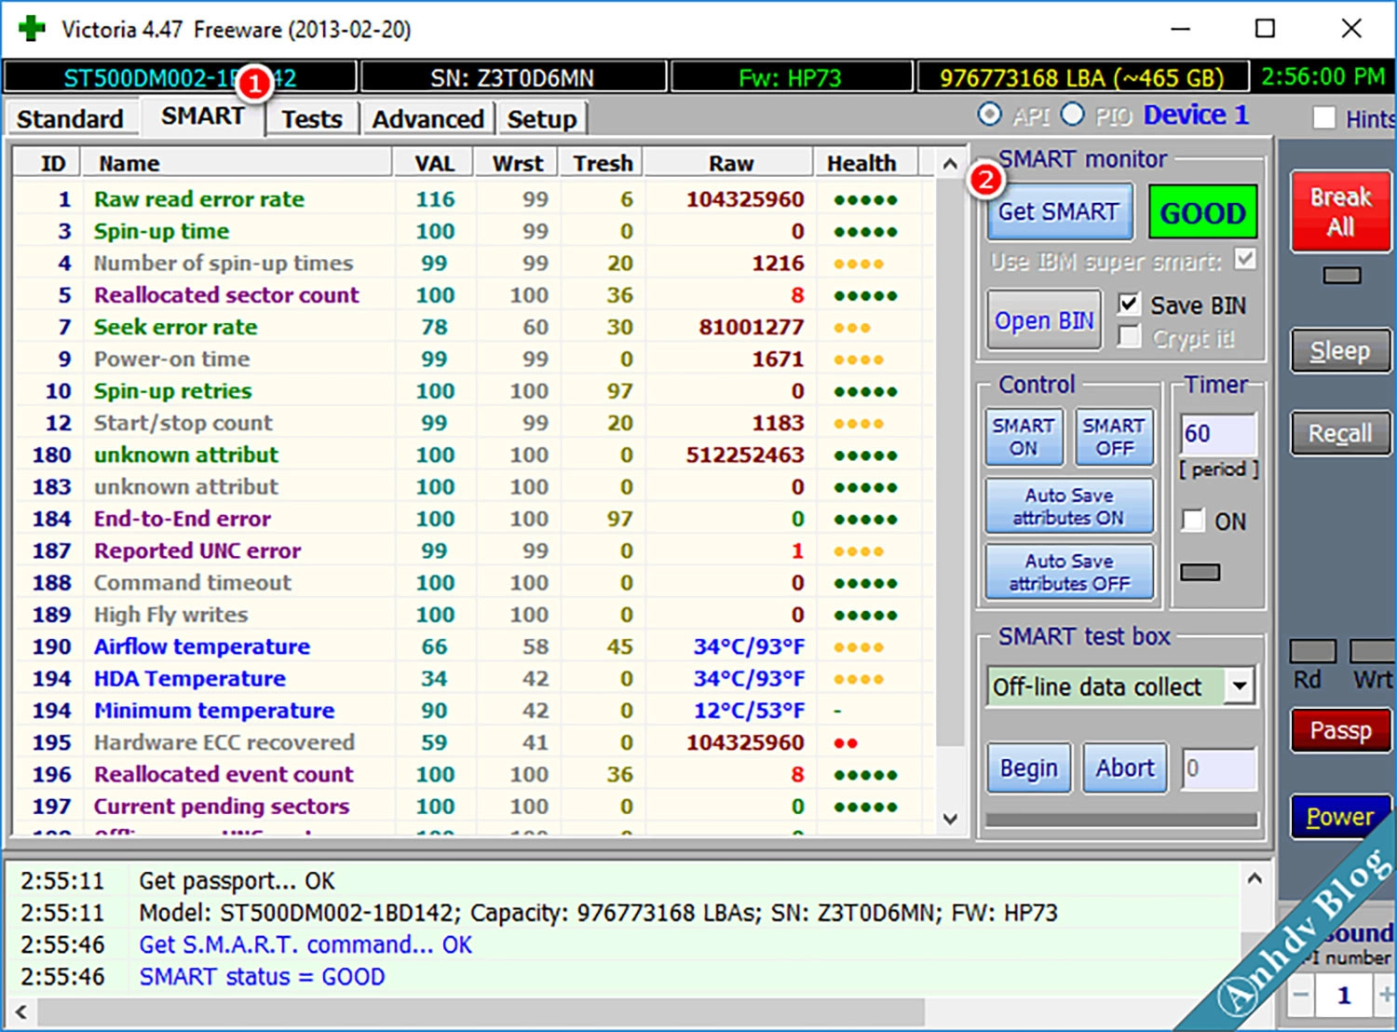Select the PIO radio button

pyautogui.click(x=1073, y=115)
